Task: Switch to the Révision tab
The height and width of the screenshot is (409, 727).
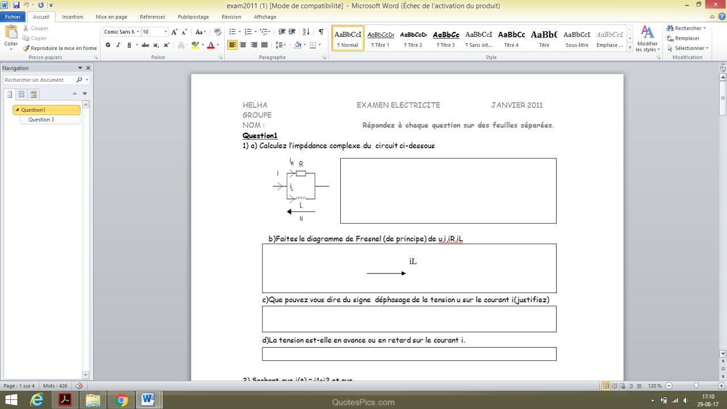Action: point(231,17)
